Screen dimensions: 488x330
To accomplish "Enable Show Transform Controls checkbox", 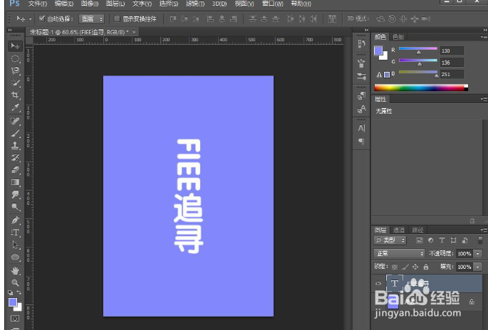I will click(117, 18).
